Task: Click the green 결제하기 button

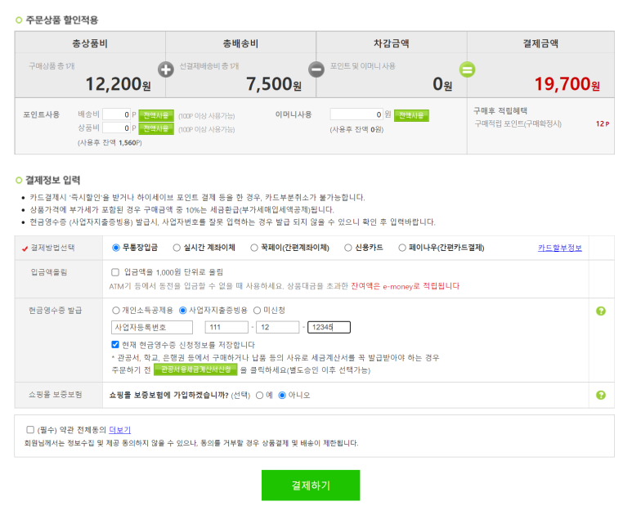Action: point(311,486)
